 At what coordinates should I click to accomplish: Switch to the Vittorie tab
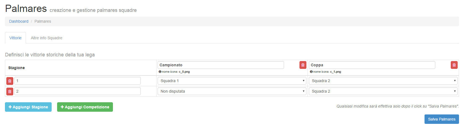[15, 38]
